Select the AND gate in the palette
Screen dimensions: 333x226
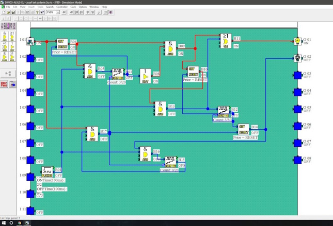pyautogui.click(x=5, y=36)
